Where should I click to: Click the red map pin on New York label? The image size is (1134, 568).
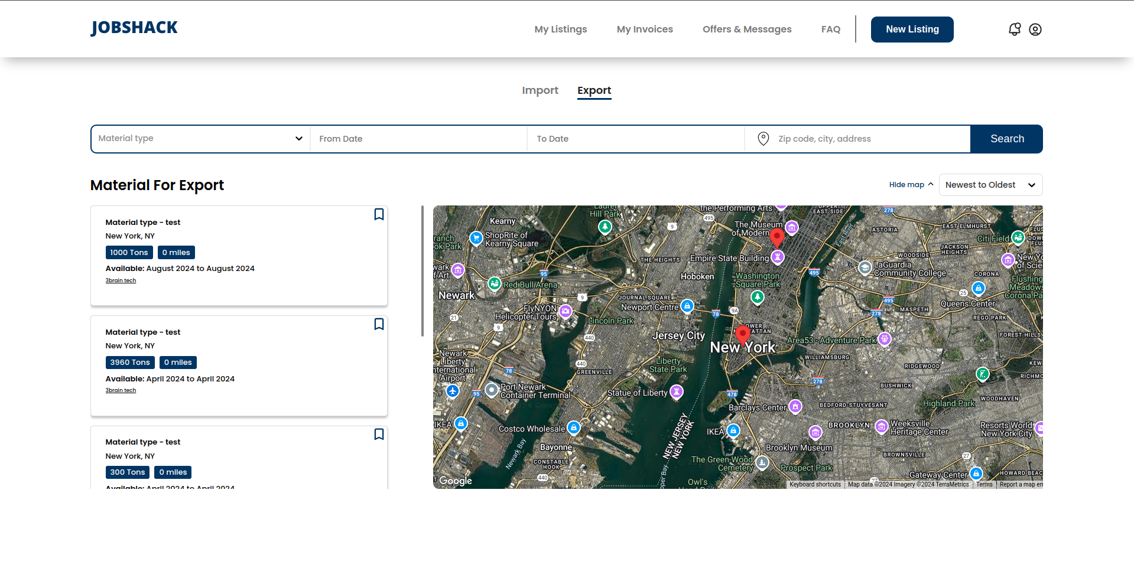click(742, 335)
